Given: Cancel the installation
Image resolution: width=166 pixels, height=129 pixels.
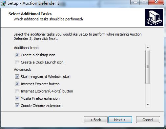Looking at the screenshot, I should [x=148, y=120].
